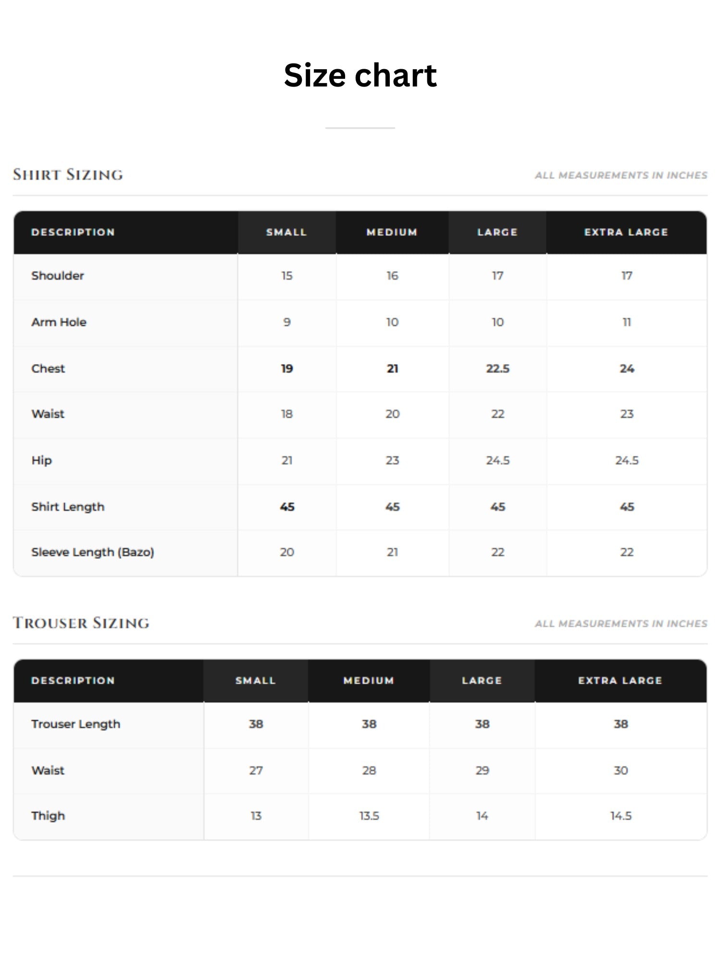This screenshot has height=961, width=721.
Task: Select the Large header in shirt table
Action: (497, 232)
